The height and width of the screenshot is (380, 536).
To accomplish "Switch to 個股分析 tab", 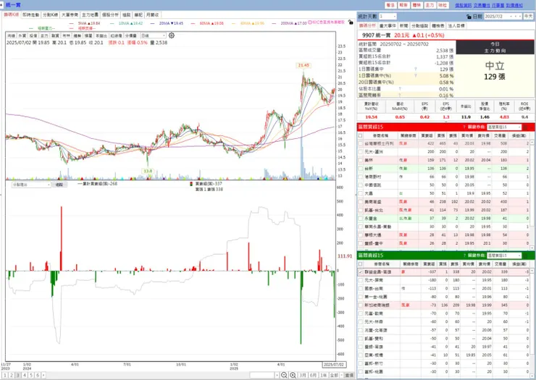I will (110, 15).
